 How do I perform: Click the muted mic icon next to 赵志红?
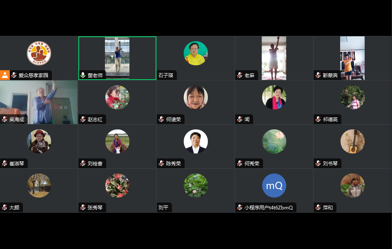point(83,119)
